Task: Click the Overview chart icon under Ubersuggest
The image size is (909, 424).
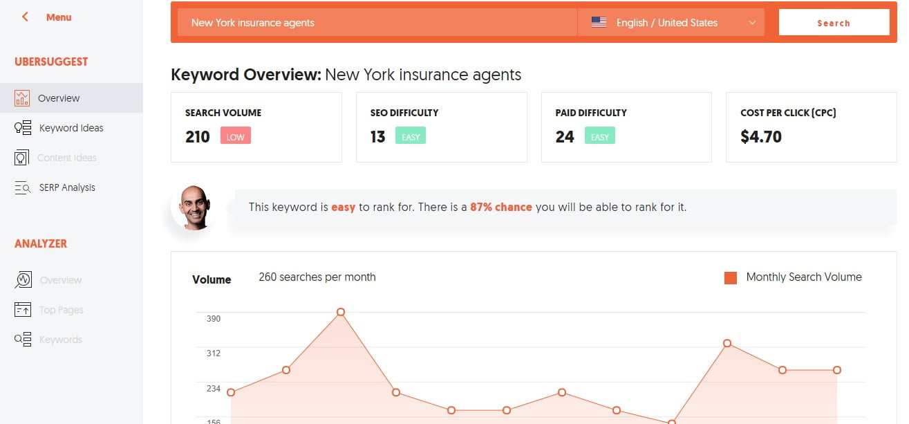Action: (22, 98)
